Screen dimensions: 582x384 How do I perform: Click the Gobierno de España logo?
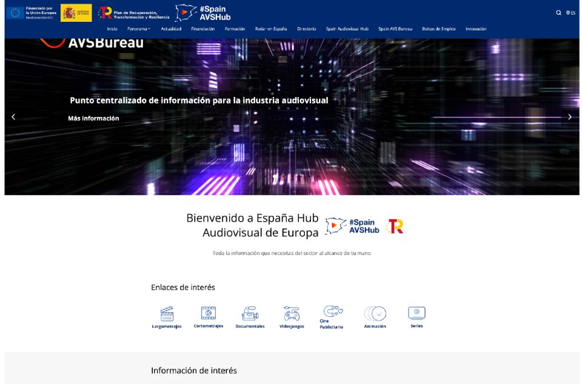click(x=76, y=13)
